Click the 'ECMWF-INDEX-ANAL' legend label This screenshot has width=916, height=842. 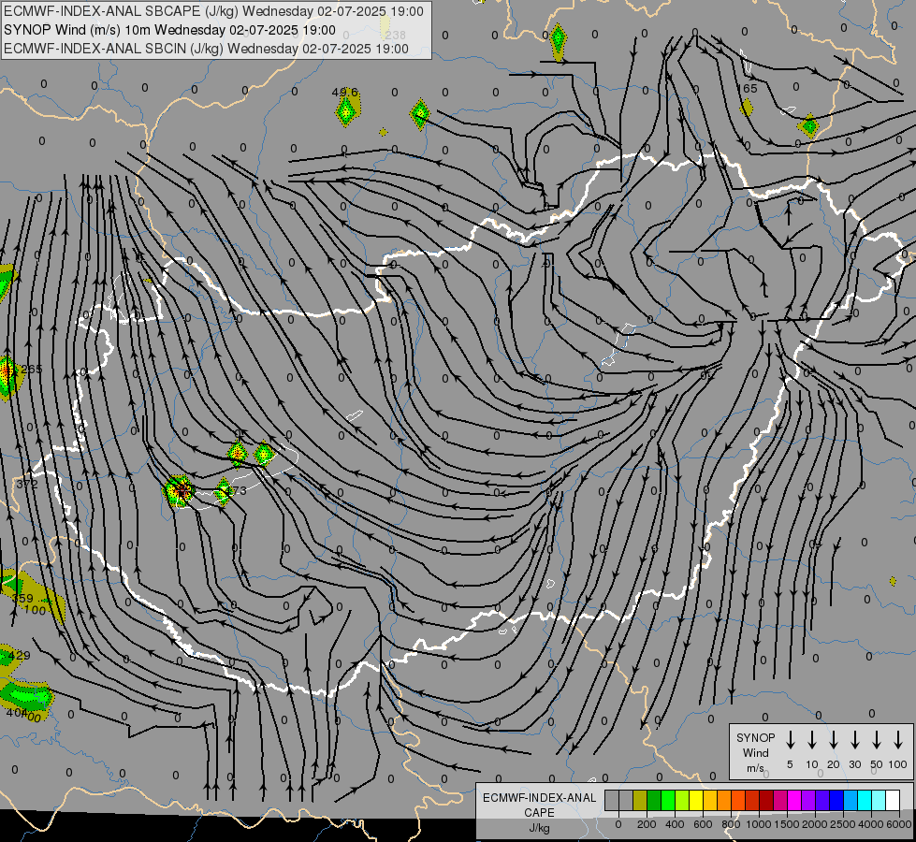[539, 798]
